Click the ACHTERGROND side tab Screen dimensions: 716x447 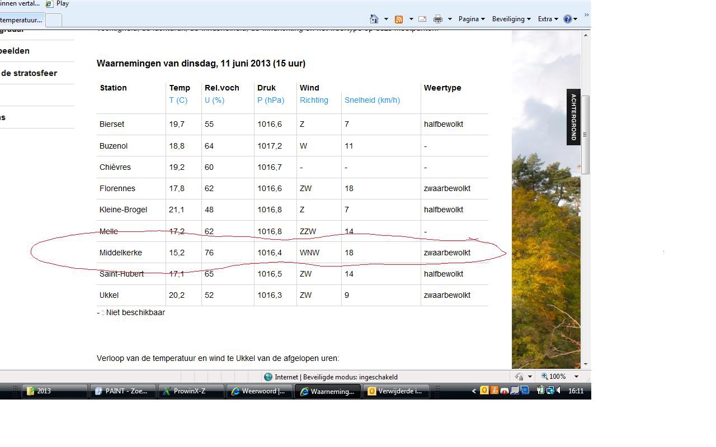[x=573, y=117]
